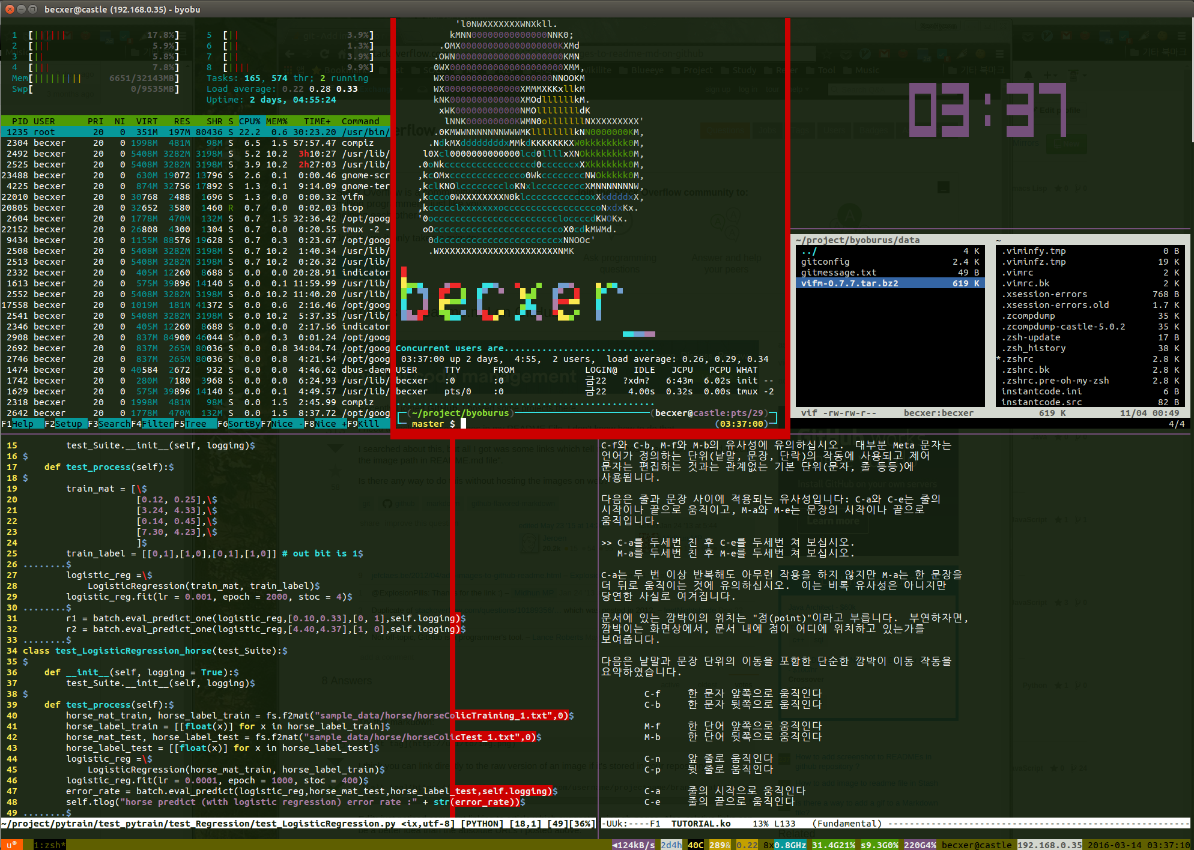
Task: Click the Ubuntu logo in byobu status bar
Action: pyautogui.click(x=11, y=845)
